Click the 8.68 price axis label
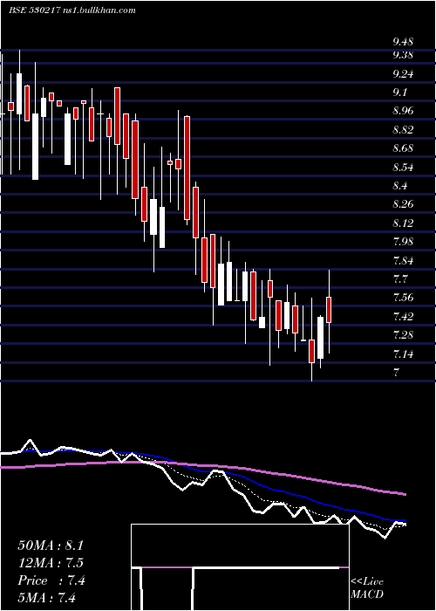Screen dimensions: 436x611 coord(403,148)
